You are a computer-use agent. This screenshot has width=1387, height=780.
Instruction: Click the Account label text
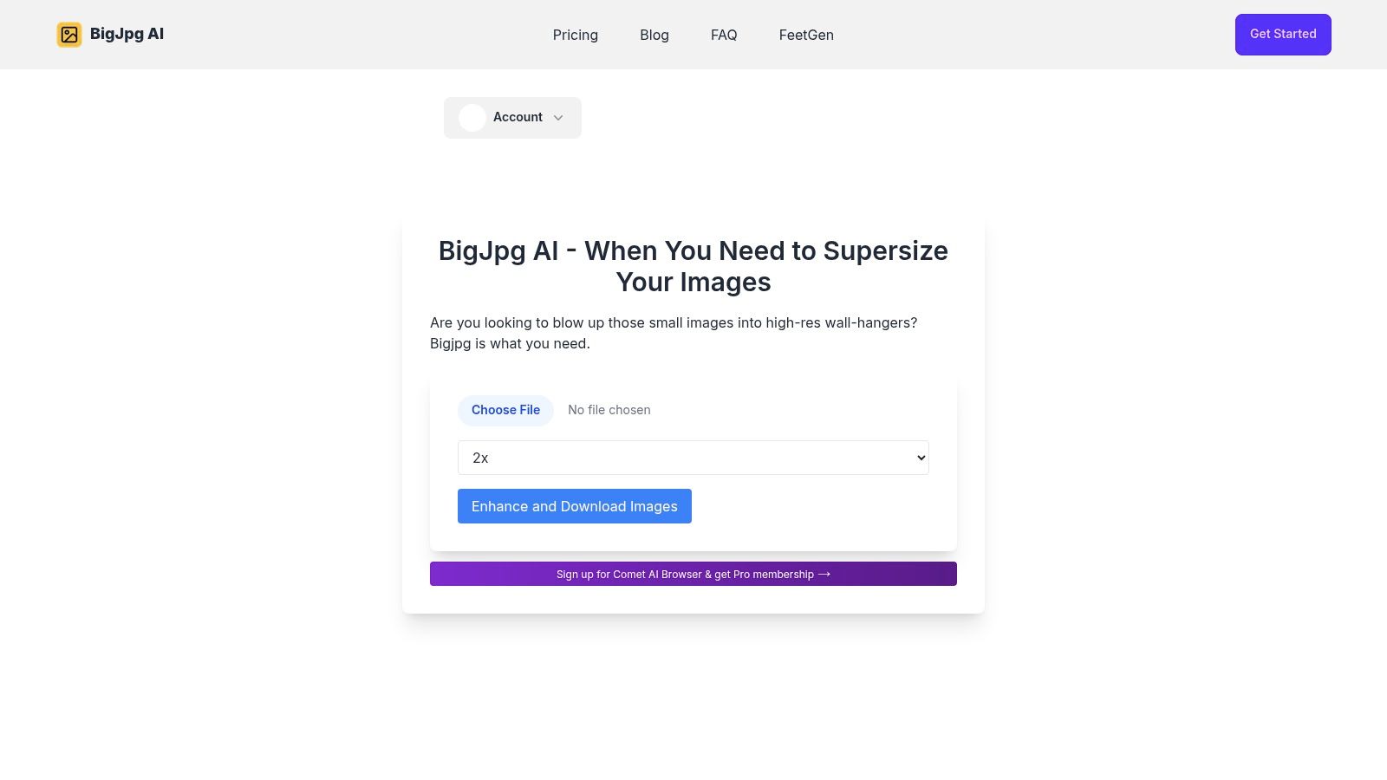518,117
